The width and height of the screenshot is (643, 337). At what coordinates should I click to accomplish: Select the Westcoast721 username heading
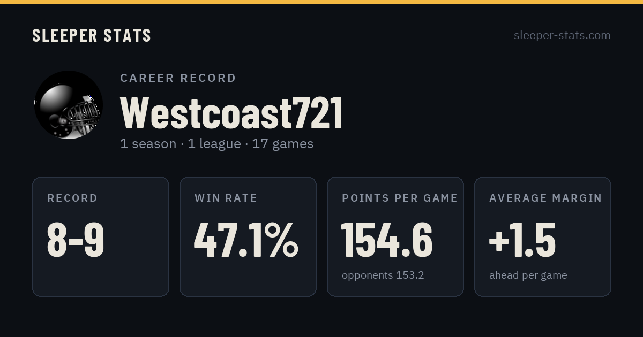pos(231,113)
